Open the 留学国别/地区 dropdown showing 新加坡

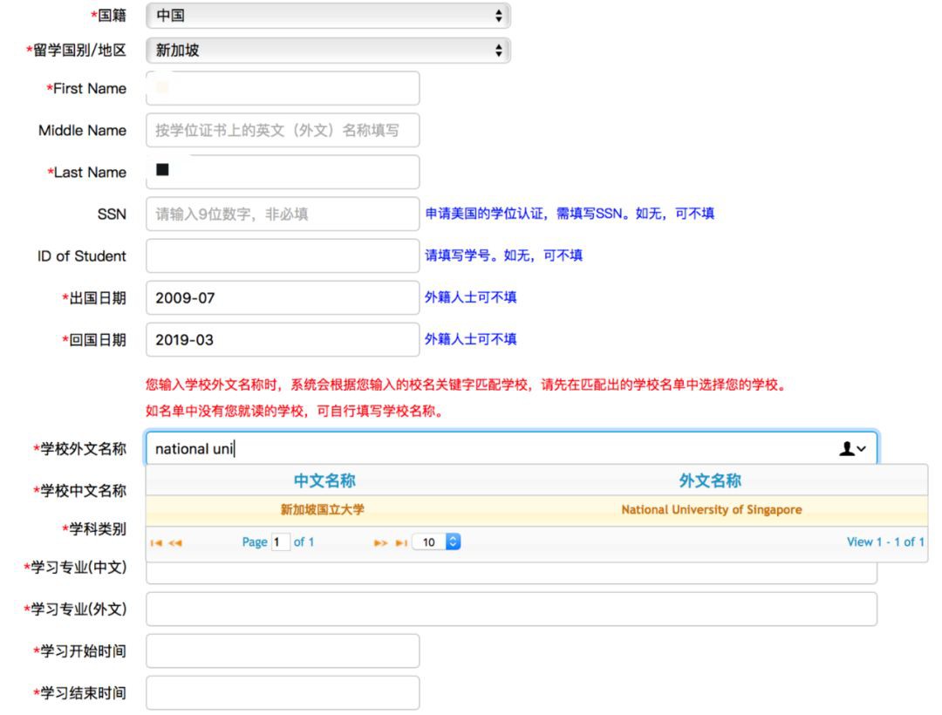328,51
